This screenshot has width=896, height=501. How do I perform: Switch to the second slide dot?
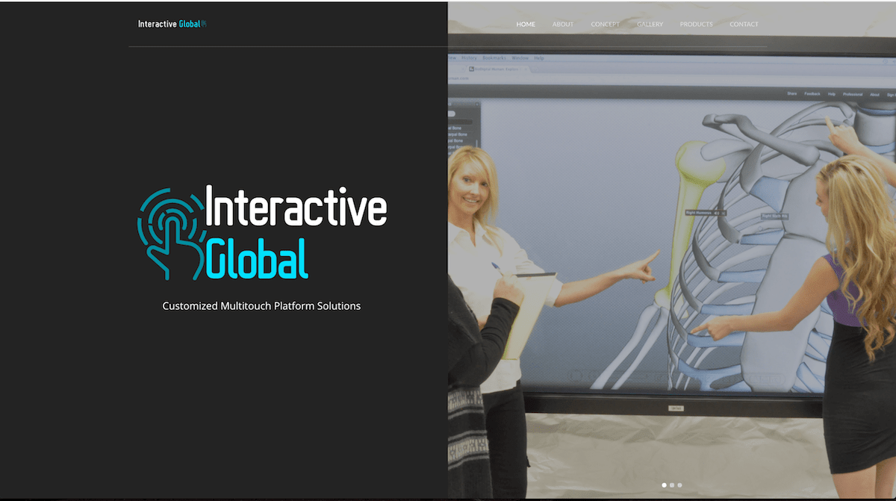(672, 485)
